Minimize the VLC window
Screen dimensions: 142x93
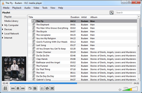point(124,2)
